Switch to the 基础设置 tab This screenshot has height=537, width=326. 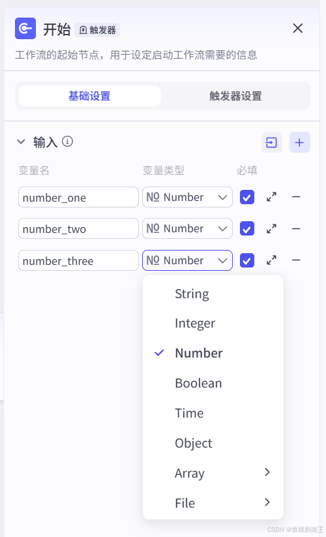[x=89, y=96]
